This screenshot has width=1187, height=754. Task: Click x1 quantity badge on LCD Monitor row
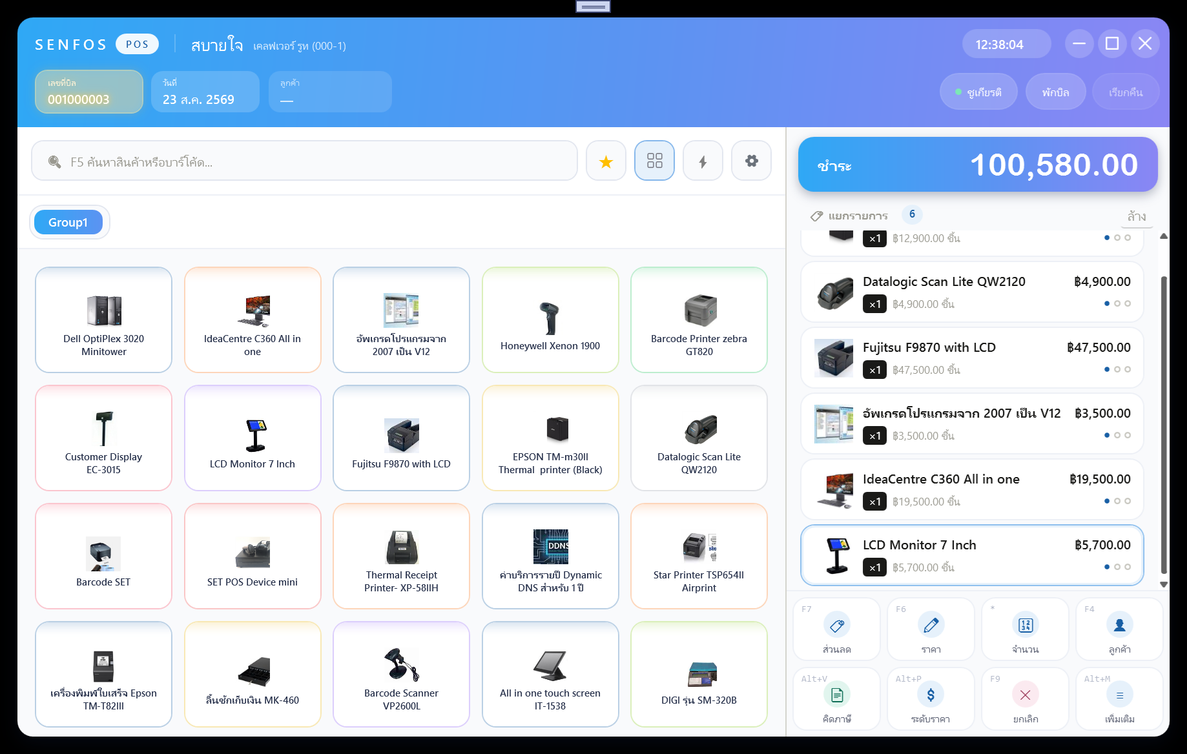click(x=874, y=567)
